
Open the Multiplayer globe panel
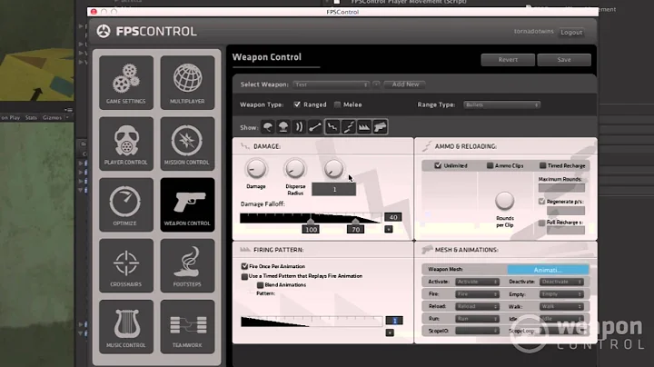point(187,83)
